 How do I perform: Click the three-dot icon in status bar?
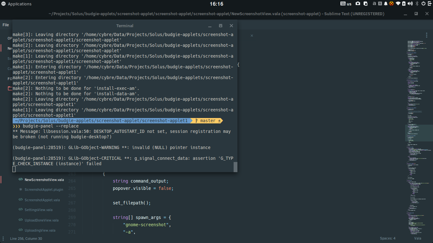pos(3,238)
